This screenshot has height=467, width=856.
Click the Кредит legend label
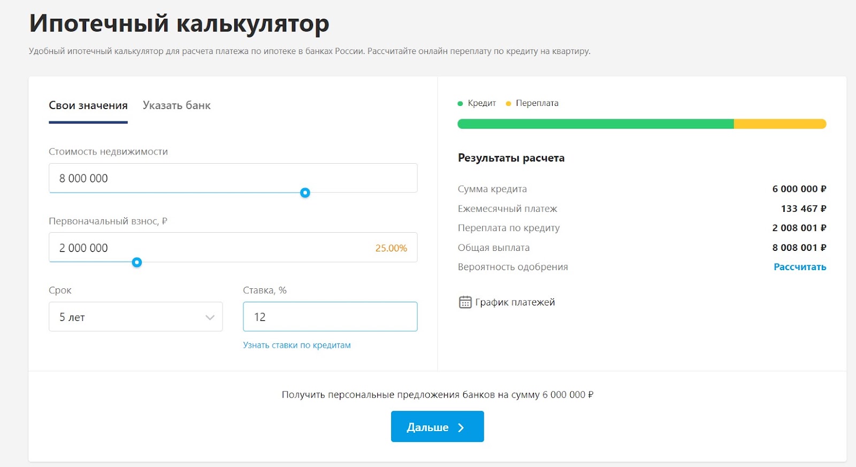pyautogui.click(x=481, y=103)
